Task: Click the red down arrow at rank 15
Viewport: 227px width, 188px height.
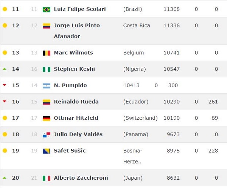Action: pos(5,85)
